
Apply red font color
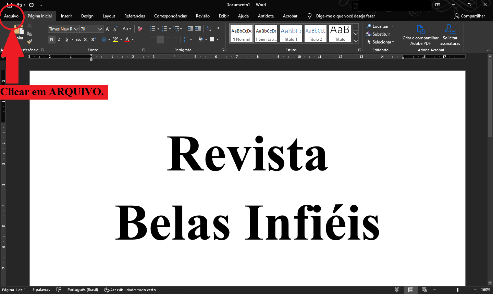(x=127, y=39)
